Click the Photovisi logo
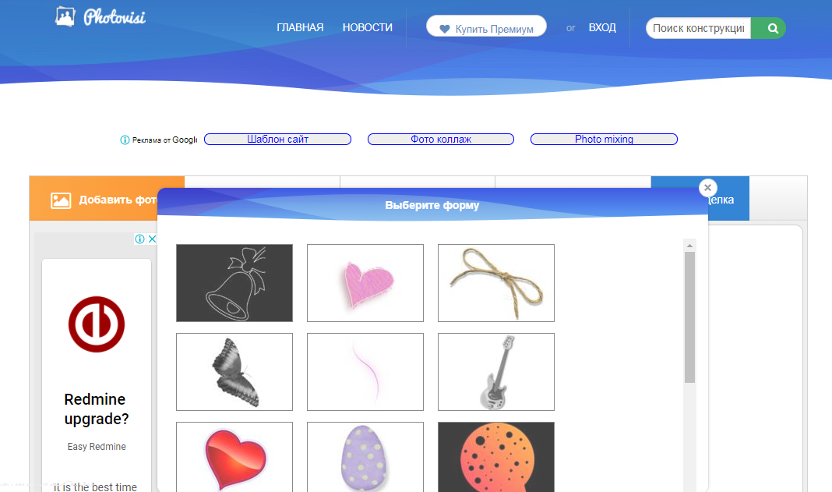The width and height of the screenshot is (832, 492). click(x=100, y=17)
